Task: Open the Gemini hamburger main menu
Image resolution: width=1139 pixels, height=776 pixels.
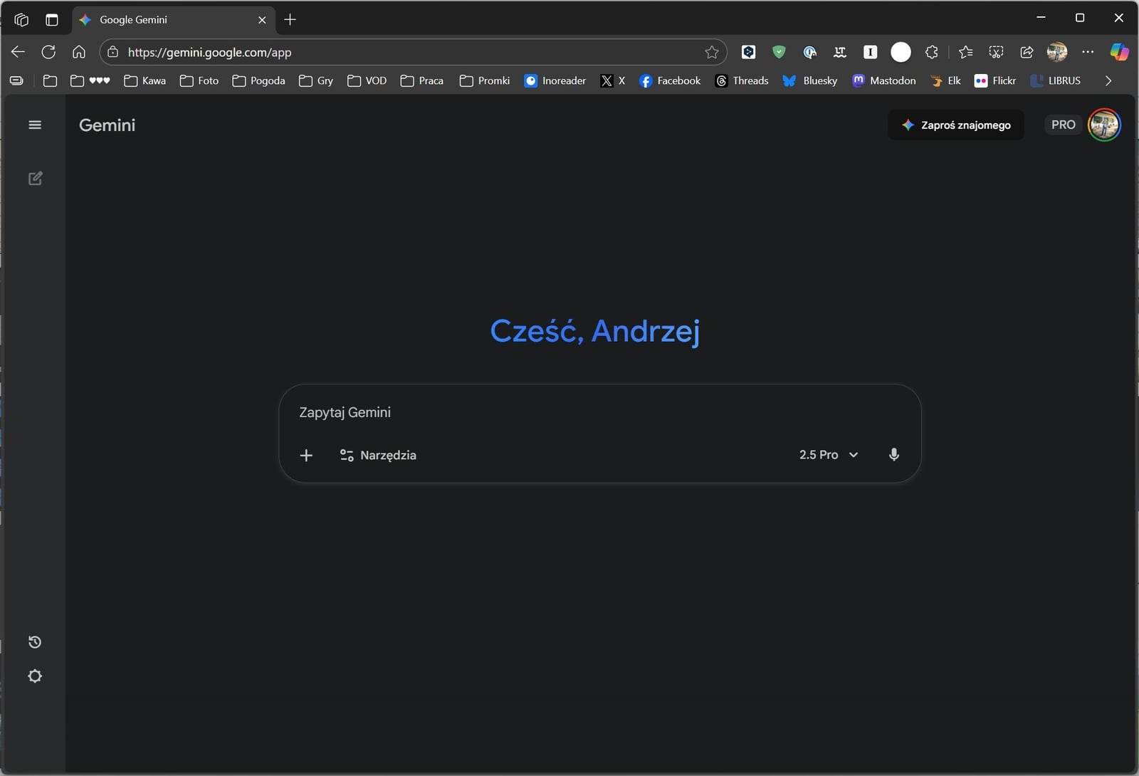Action: coord(35,125)
